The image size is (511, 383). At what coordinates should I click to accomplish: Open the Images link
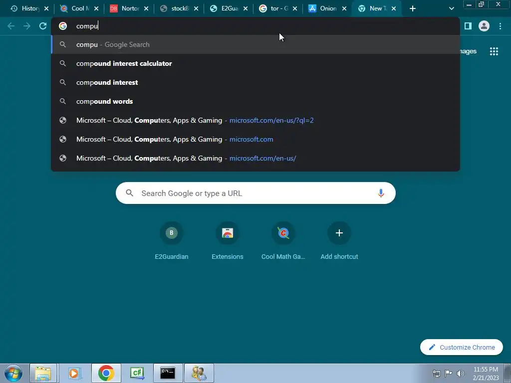pyautogui.click(x=468, y=51)
